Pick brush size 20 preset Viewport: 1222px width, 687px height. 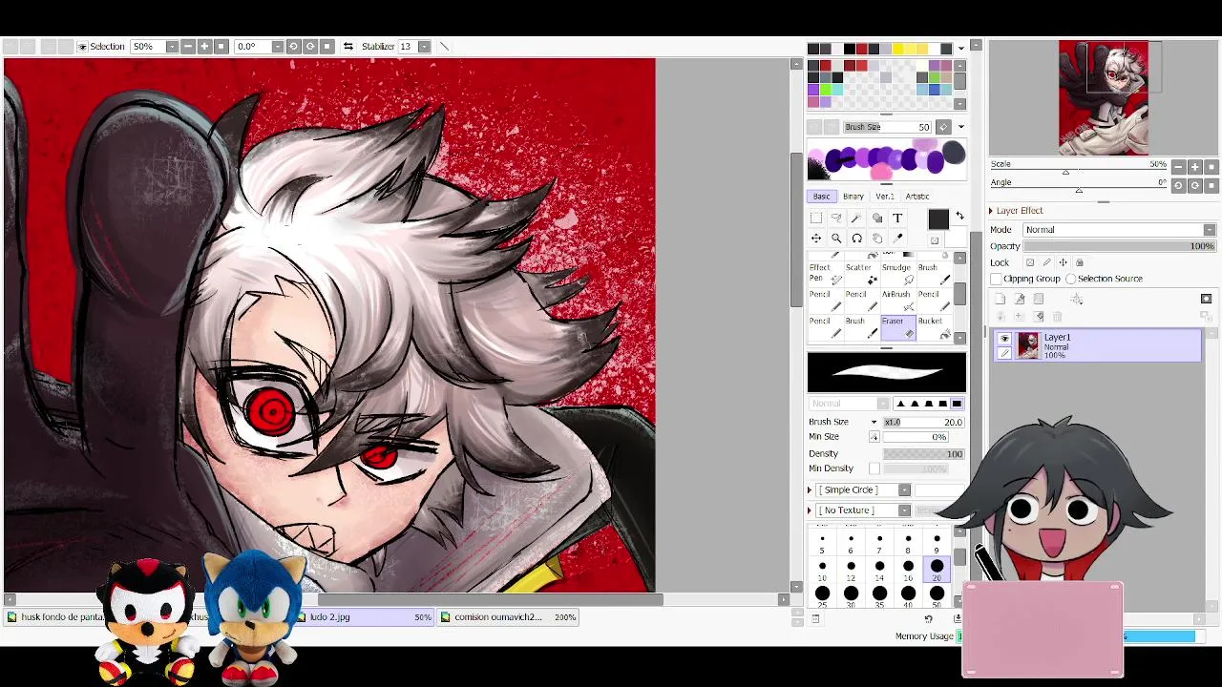pos(937,571)
